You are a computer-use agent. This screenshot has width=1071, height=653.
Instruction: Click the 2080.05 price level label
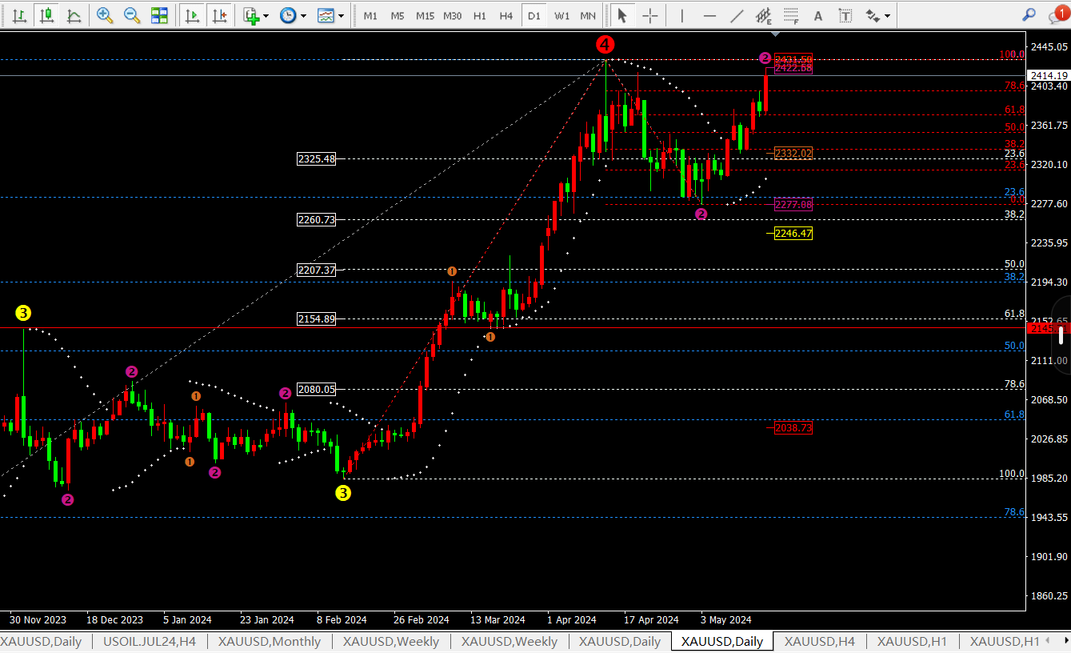(x=316, y=389)
